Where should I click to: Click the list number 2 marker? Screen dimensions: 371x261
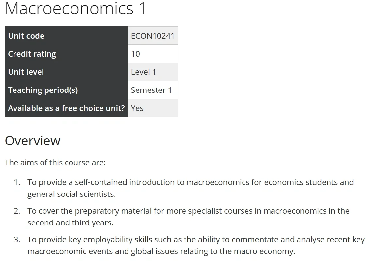coord(17,211)
